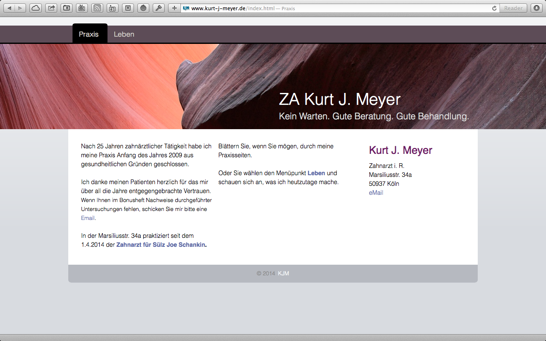546x341 pixels.
Task: Click the flashlight toolbar icon
Action: (159, 8)
